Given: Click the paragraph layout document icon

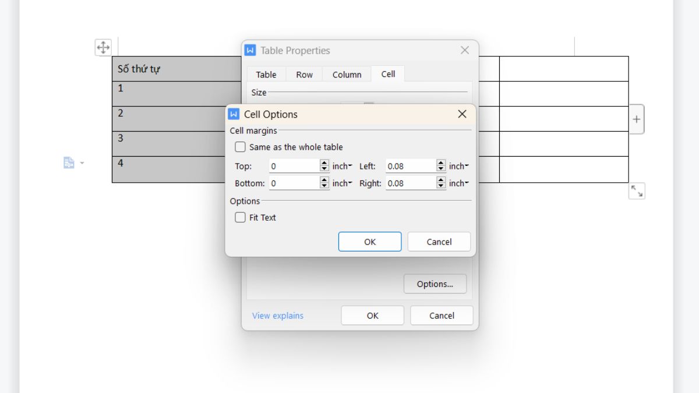Looking at the screenshot, I should [69, 163].
